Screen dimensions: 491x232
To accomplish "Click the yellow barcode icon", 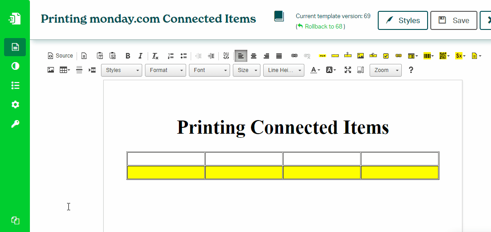I will 428,56.
